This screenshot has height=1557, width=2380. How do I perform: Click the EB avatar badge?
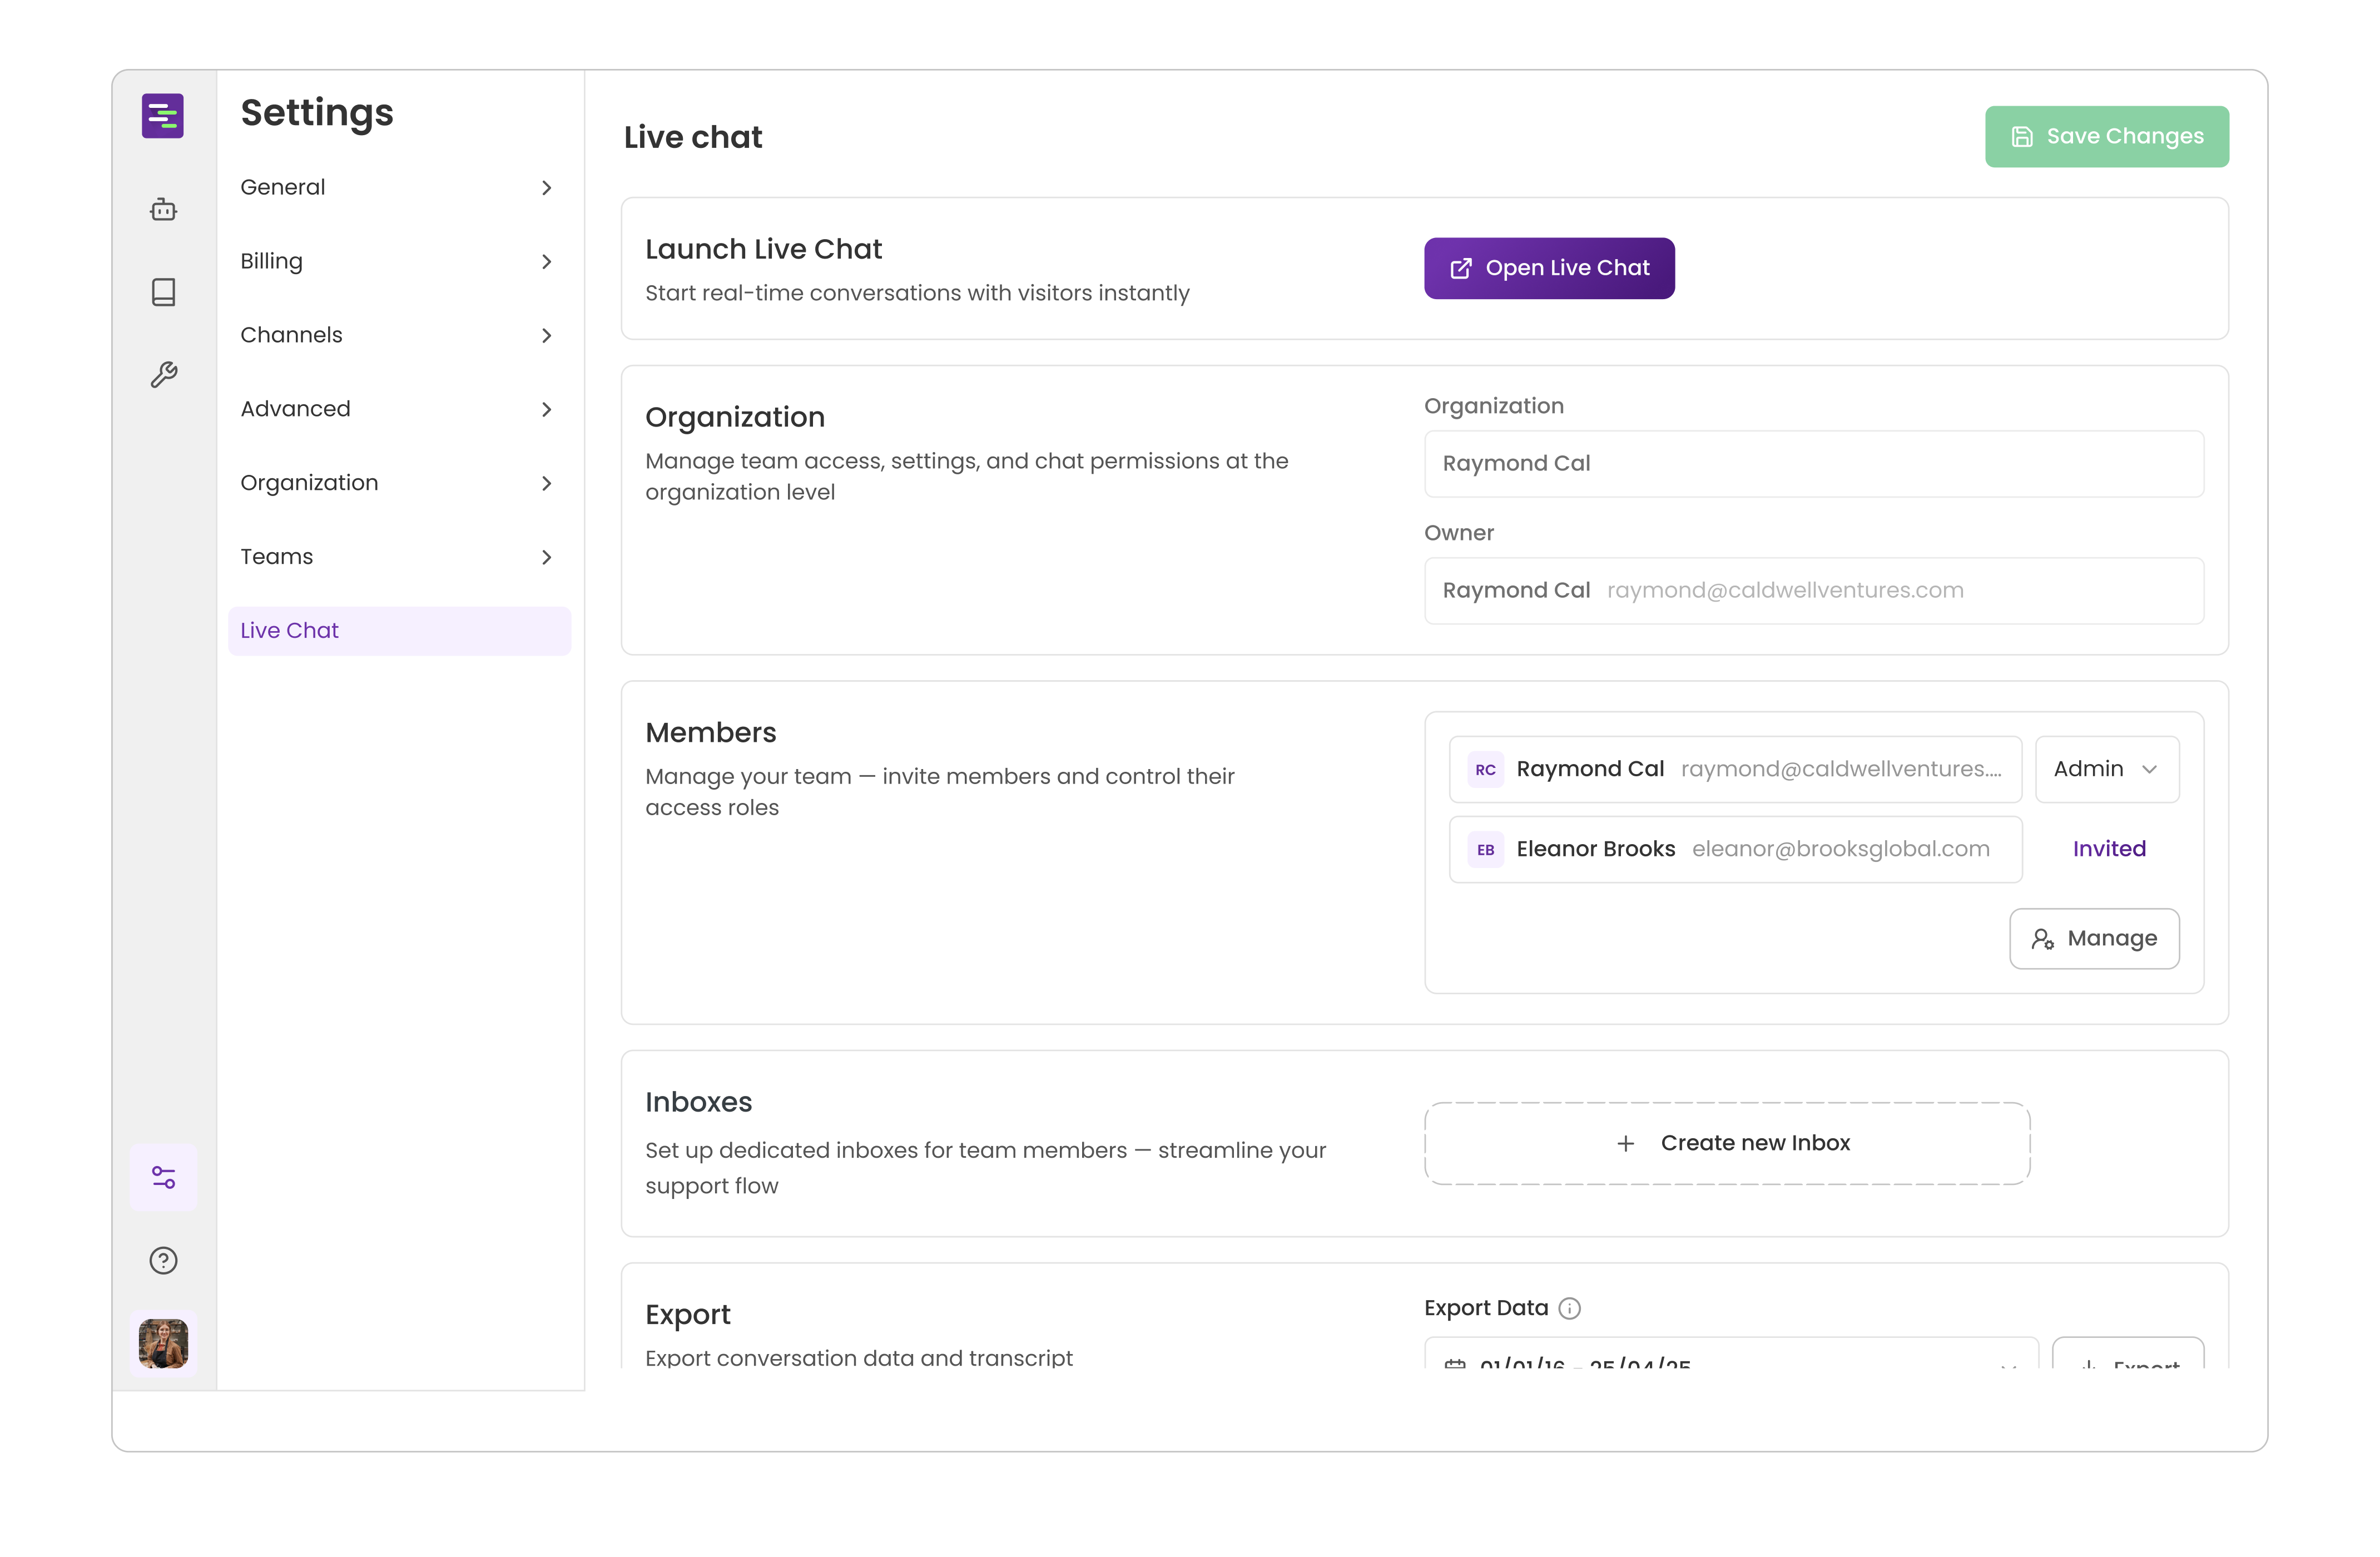point(1485,850)
